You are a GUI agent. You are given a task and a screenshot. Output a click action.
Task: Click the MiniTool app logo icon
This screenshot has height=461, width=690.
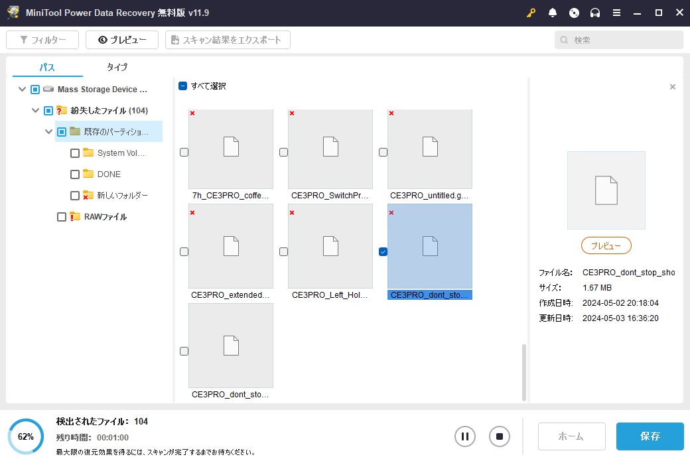pyautogui.click(x=13, y=13)
